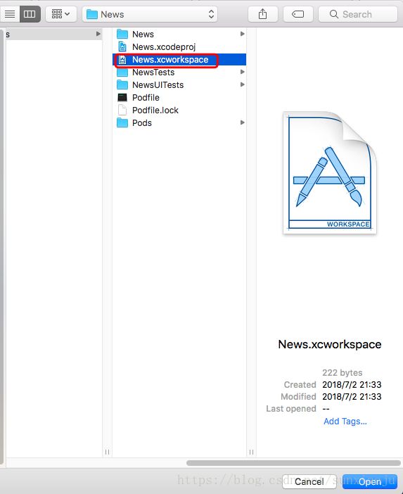
Task: Expand the NewsUITests folder arrow
Action: 242,84
